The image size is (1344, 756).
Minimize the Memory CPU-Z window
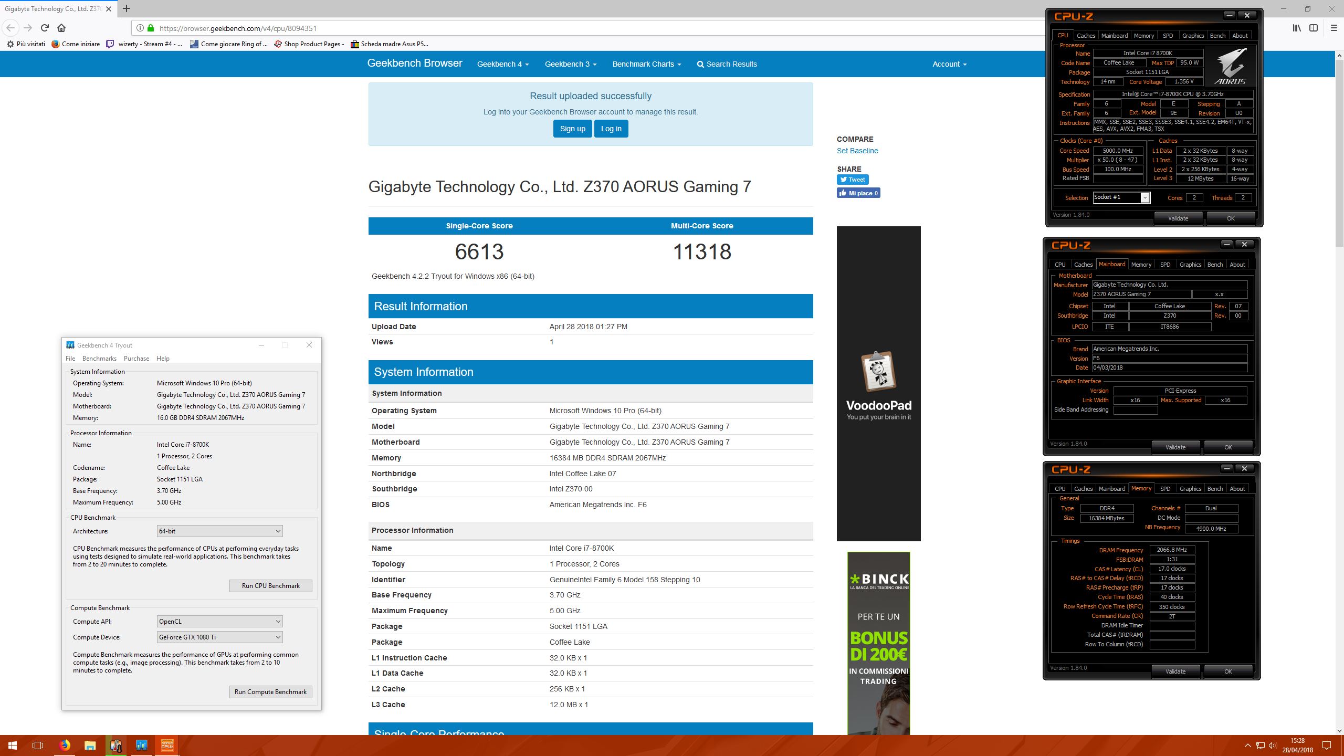coord(1226,468)
